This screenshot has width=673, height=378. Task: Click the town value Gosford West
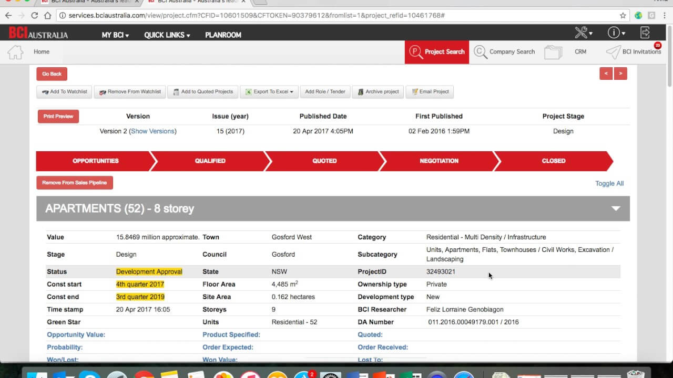coord(292,237)
